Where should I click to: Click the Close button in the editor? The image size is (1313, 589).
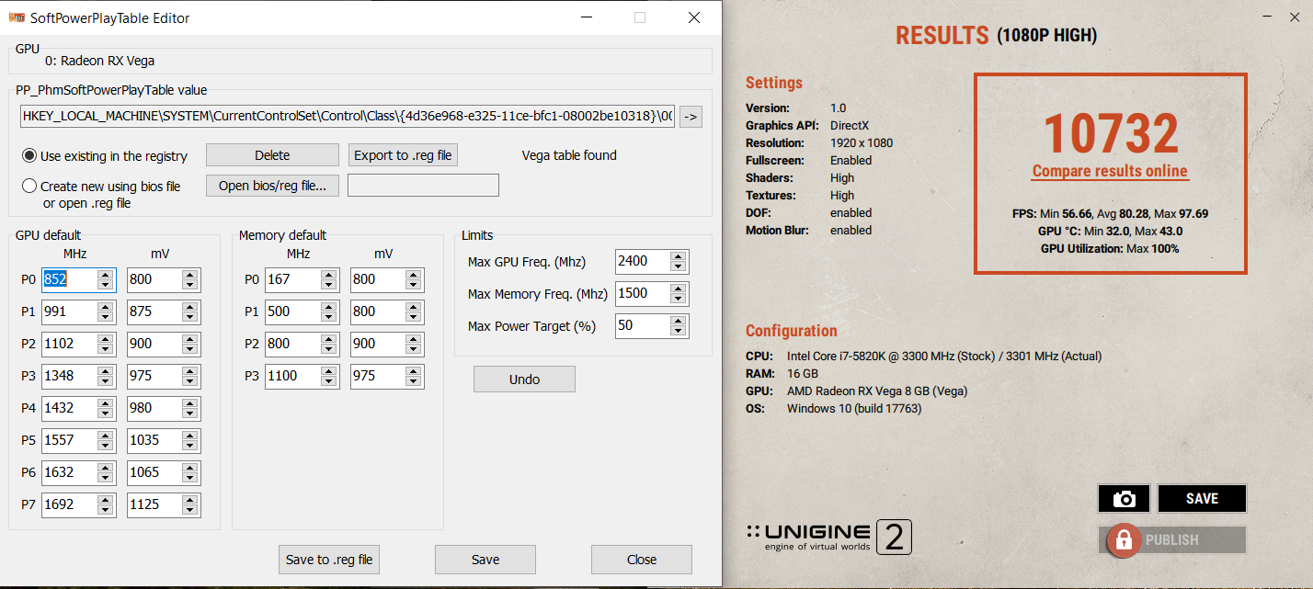(642, 560)
